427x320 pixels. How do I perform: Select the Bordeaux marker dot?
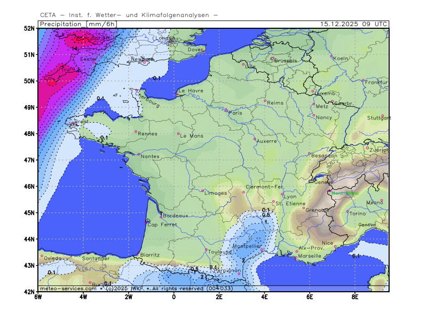[x=161, y=217]
